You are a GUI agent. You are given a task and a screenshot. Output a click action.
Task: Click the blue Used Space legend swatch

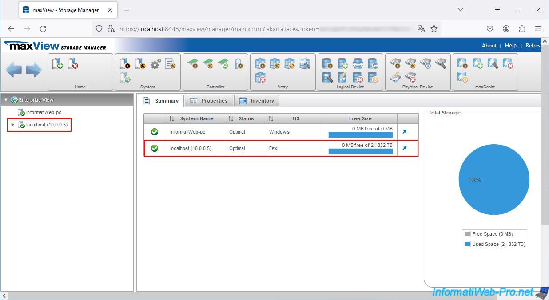coord(467,244)
